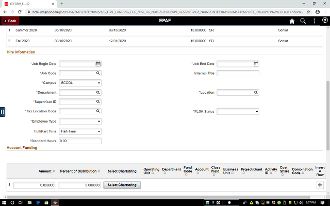Reload the browser page

pyautogui.click(x=20, y=12)
